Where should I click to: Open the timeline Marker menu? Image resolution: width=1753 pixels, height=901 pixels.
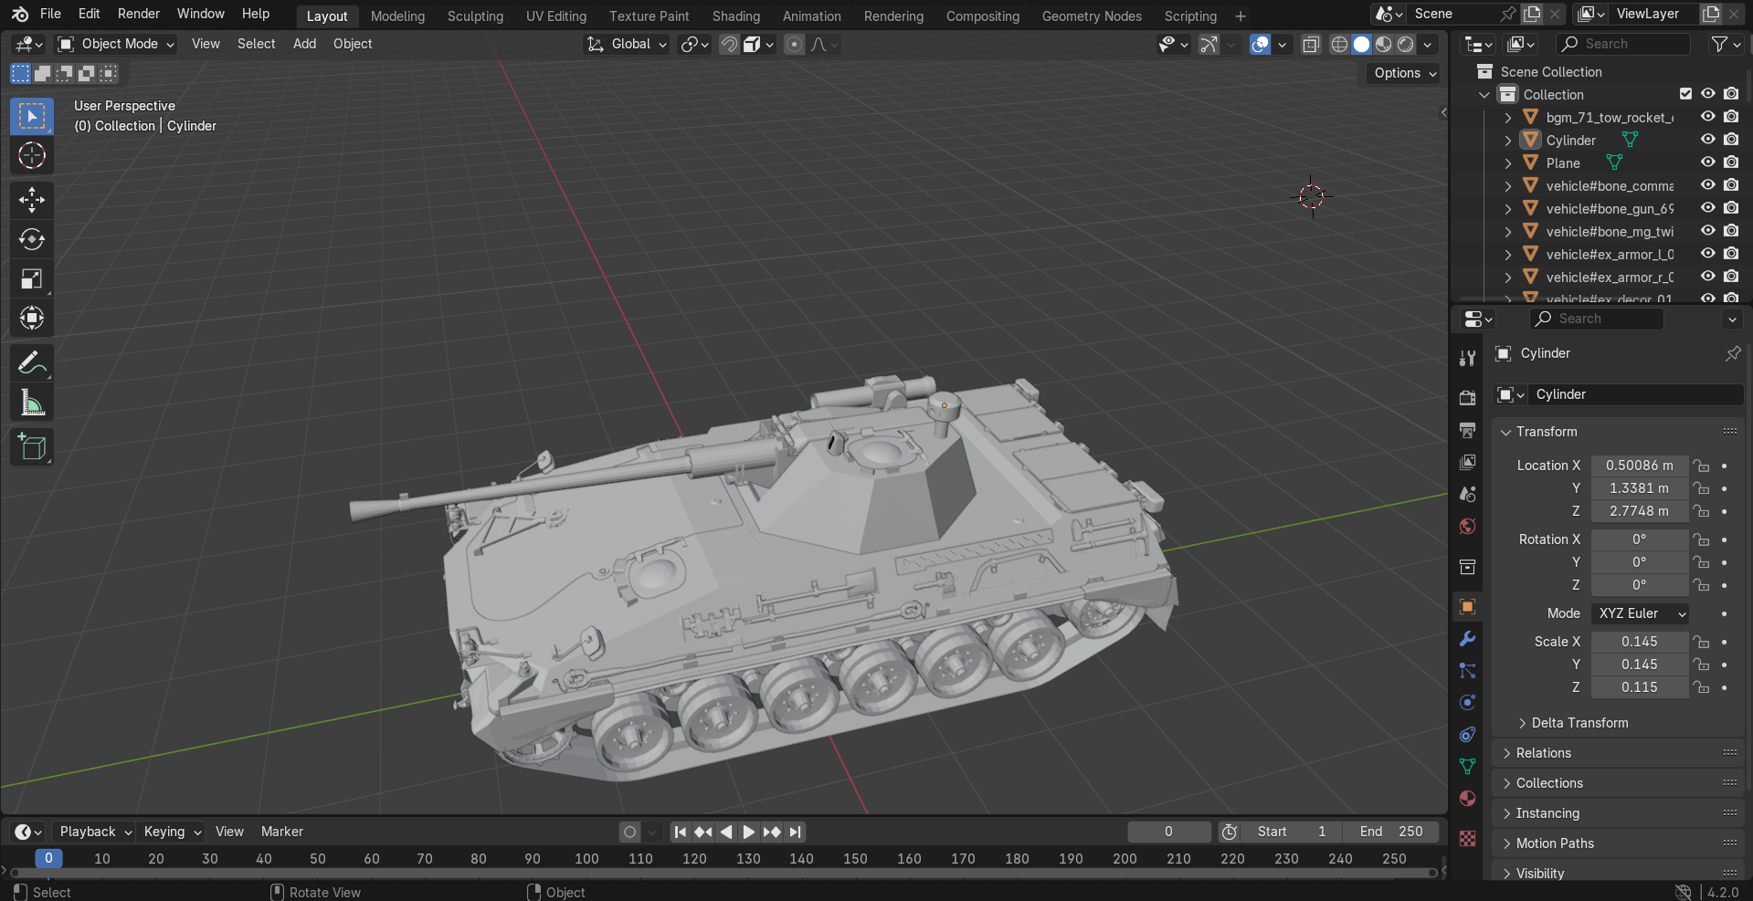click(x=281, y=832)
